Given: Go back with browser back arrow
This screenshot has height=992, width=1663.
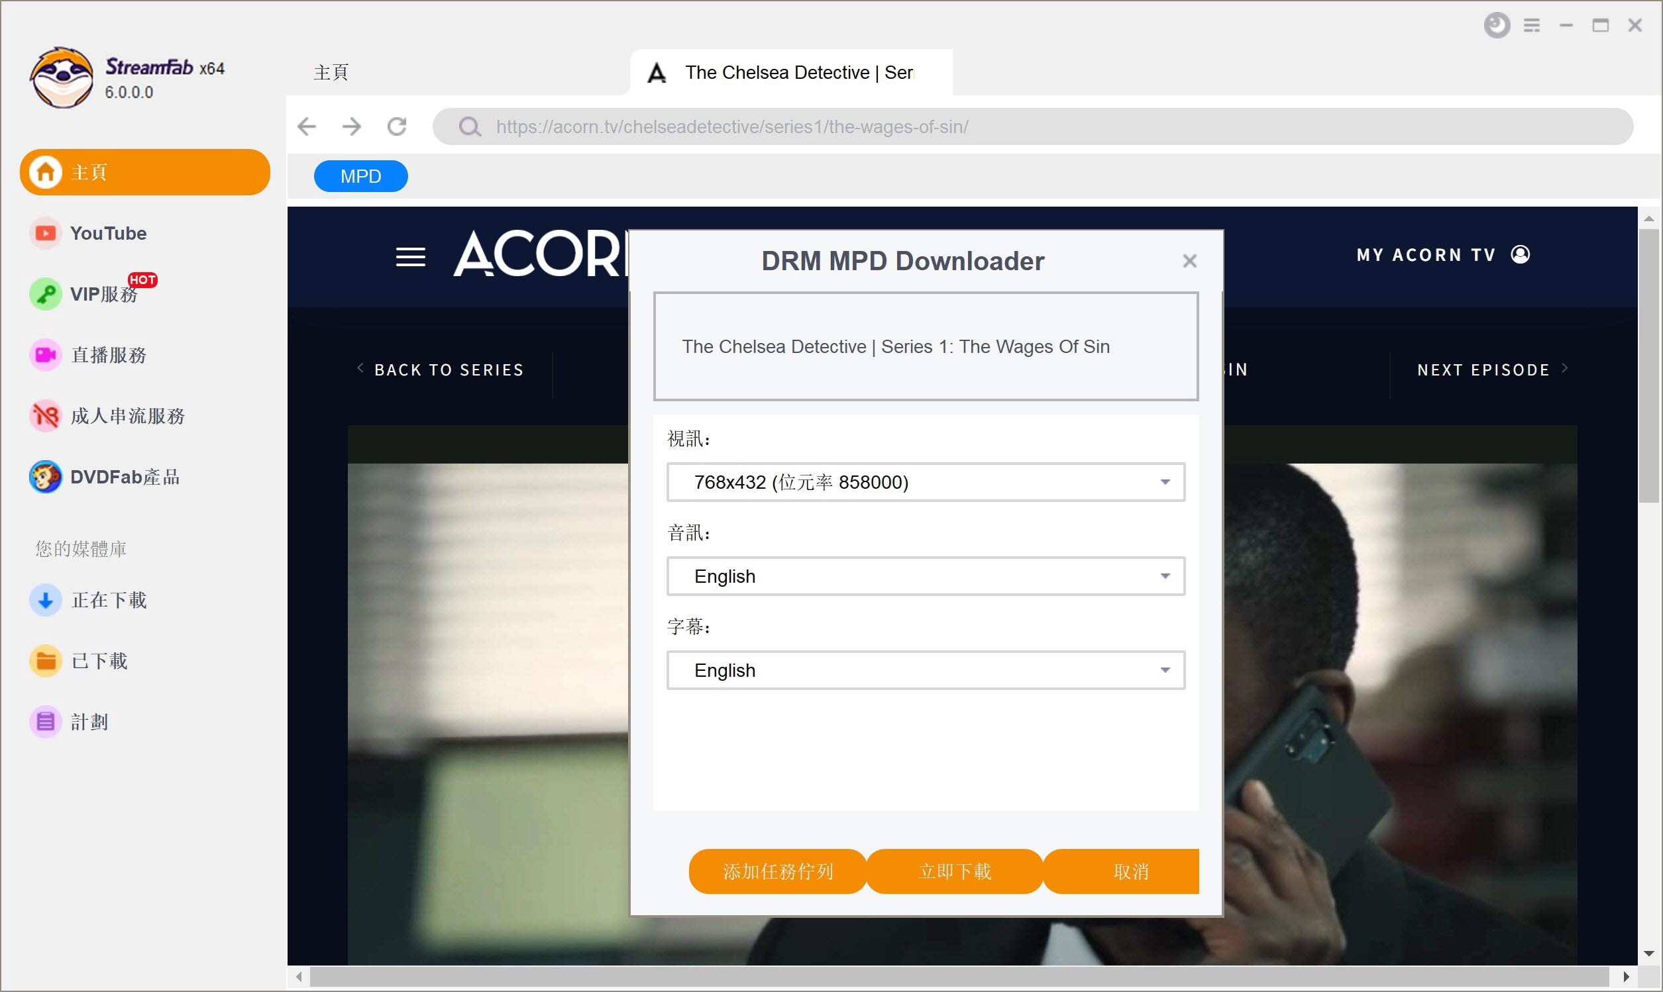Looking at the screenshot, I should [x=307, y=126].
